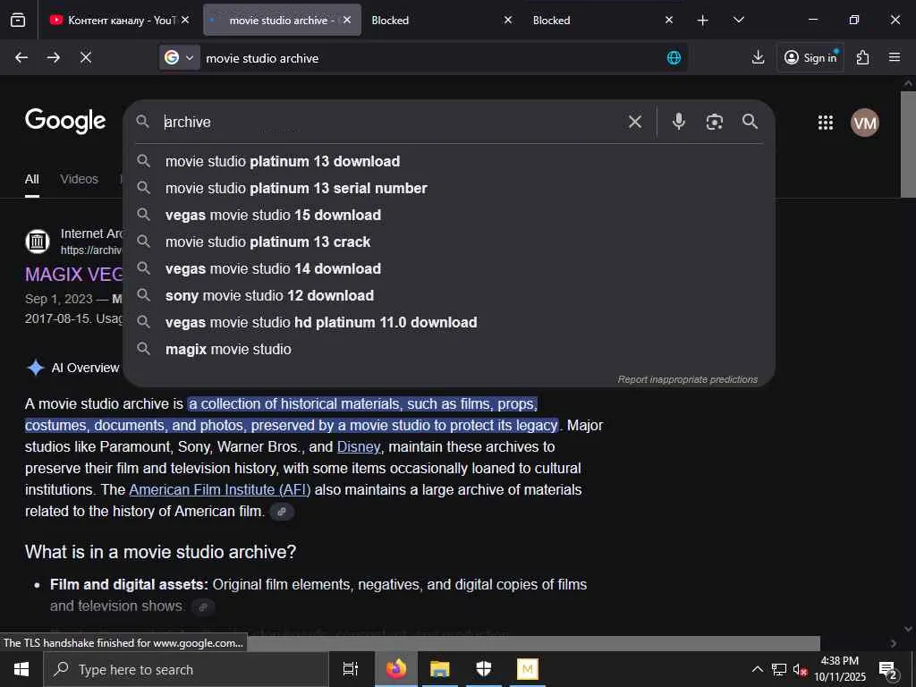Click source link chip after American film
This screenshot has height=687, width=916.
tap(282, 512)
